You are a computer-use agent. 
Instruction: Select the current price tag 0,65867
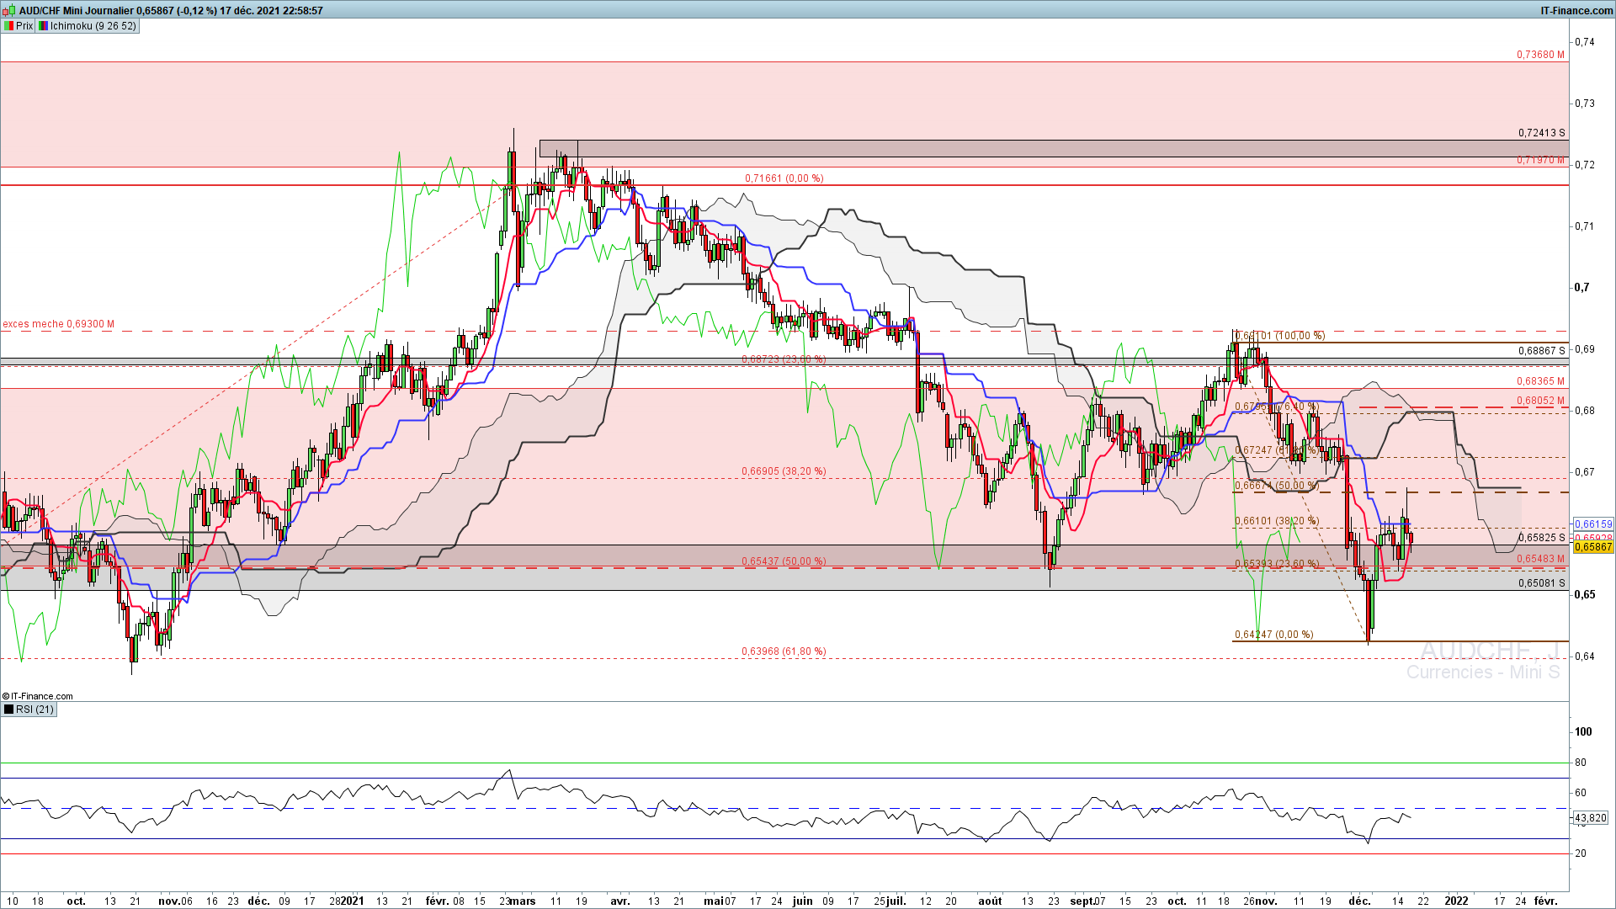tap(1593, 547)
